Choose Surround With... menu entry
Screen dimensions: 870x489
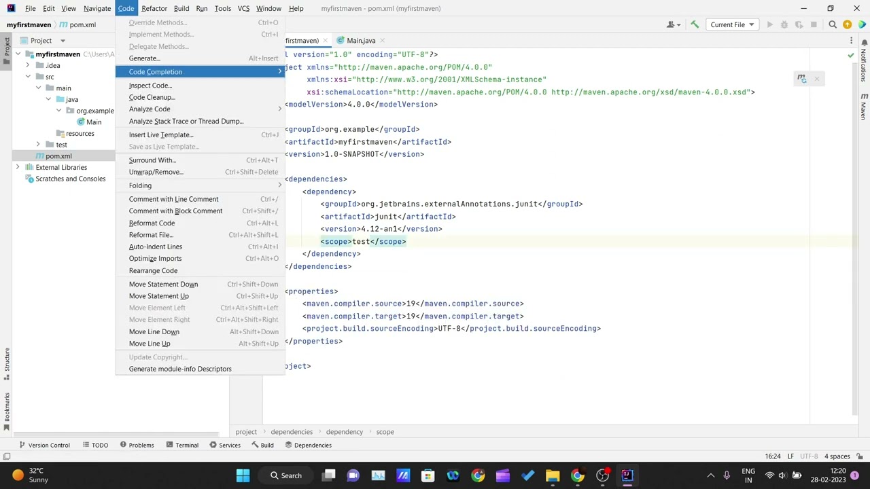click(200, 160)
